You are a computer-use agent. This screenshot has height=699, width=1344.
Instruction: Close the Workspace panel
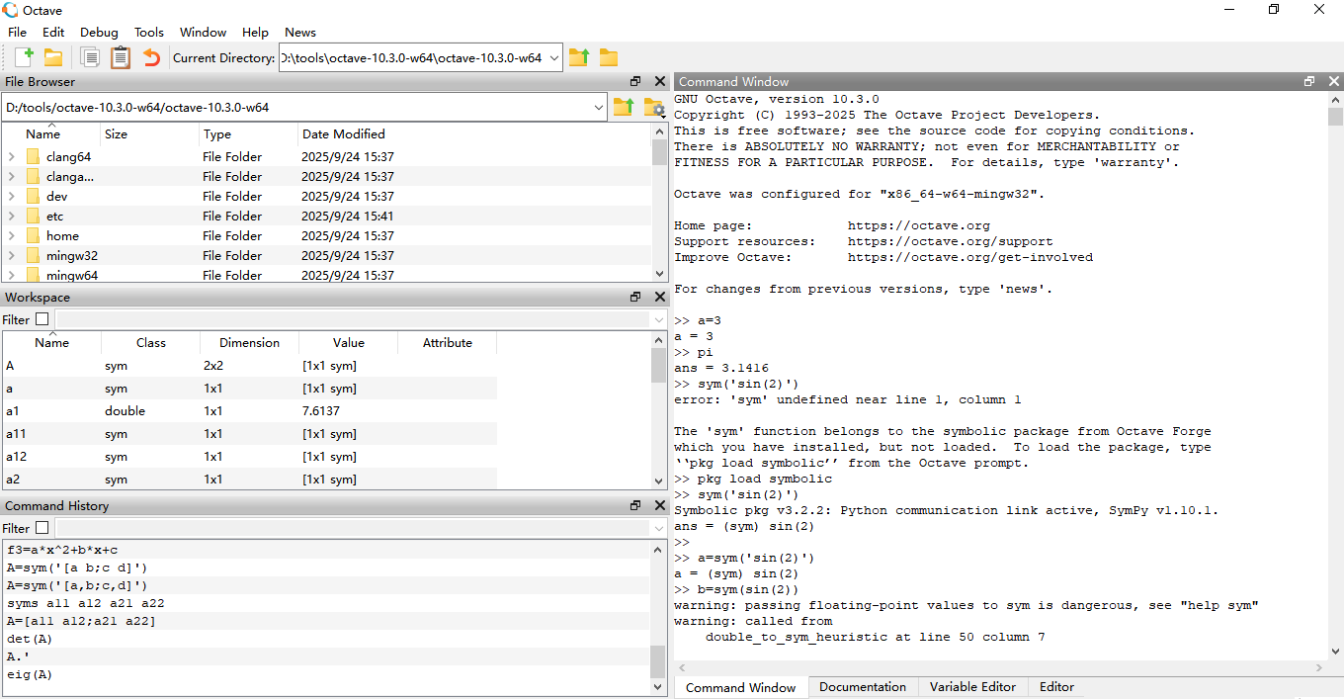tap(660, 297)
